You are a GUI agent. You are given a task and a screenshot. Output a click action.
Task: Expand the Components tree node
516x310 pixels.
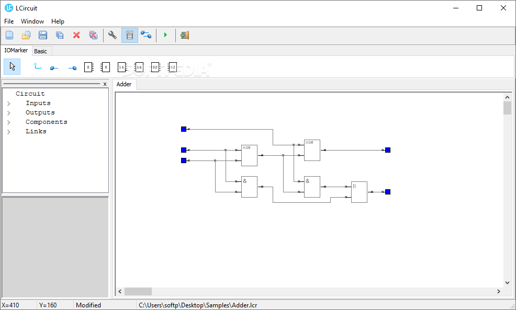(8, 121)
